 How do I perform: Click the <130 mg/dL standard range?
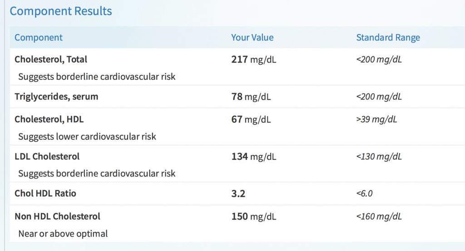pos(379,157)
